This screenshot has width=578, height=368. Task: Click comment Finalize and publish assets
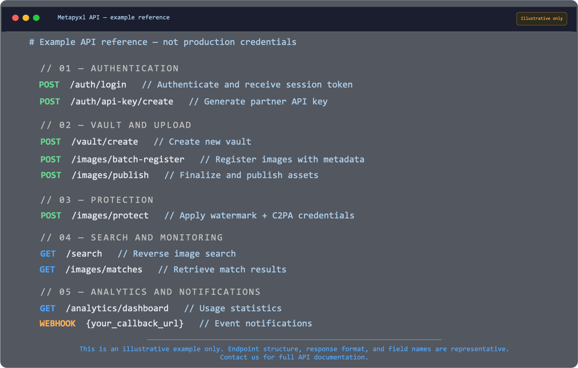(241, 175)
